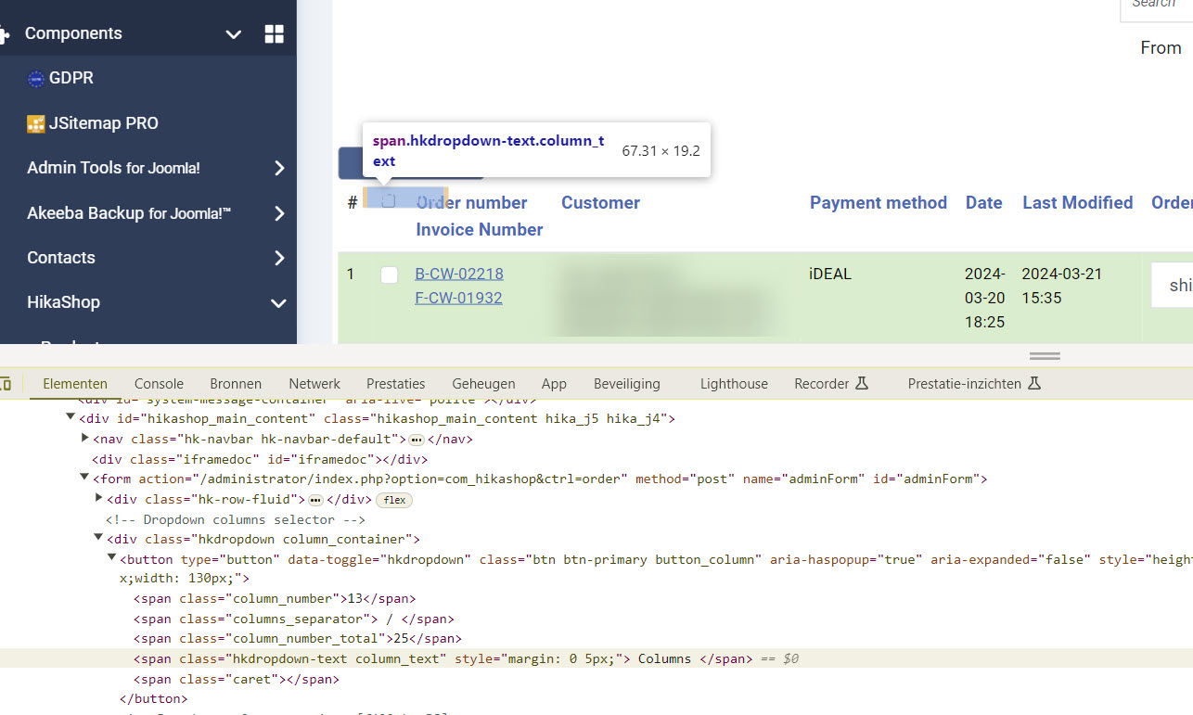Screen dimensions: 1193x715
Task: Click the ellipsis badge in the nav element
Action: [x=417, y=440]
